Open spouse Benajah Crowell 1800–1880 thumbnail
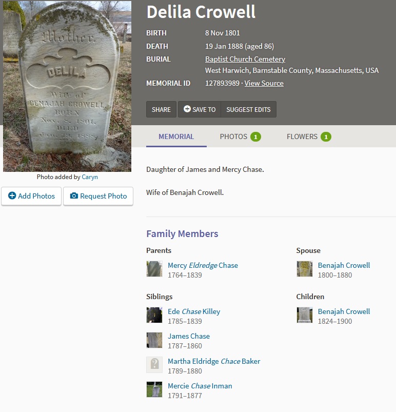This screenshot has height=412, width=396. (305, 269)
